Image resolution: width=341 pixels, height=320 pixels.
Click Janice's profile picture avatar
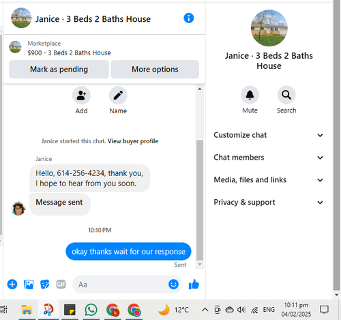coord(18,208)
